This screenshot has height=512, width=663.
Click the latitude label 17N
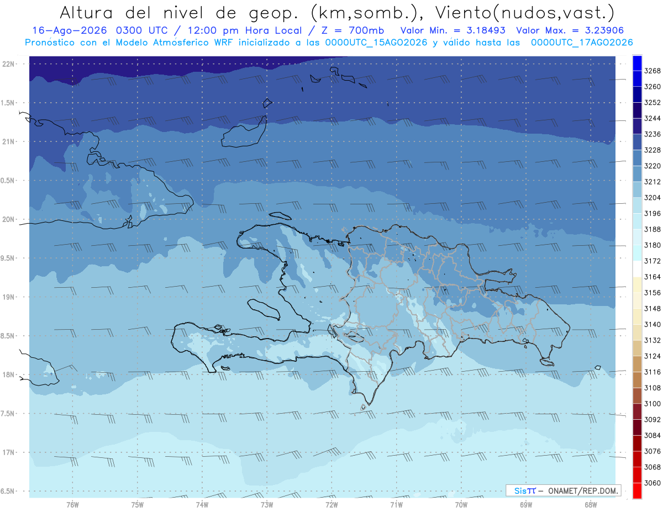(8, 453)
